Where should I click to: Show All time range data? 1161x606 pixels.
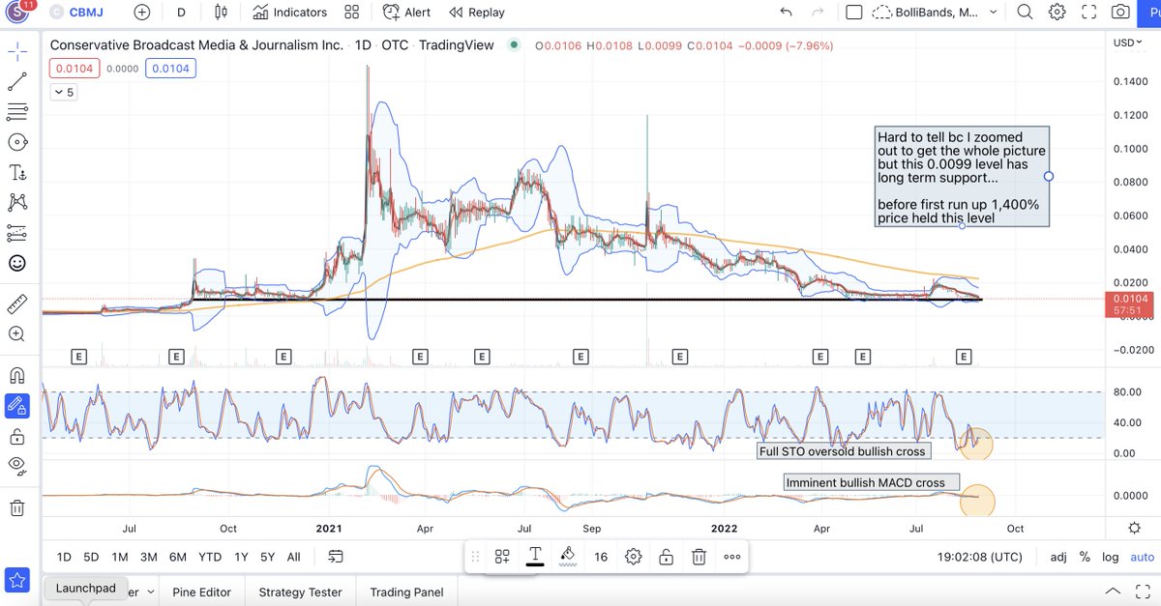(294, 557)
